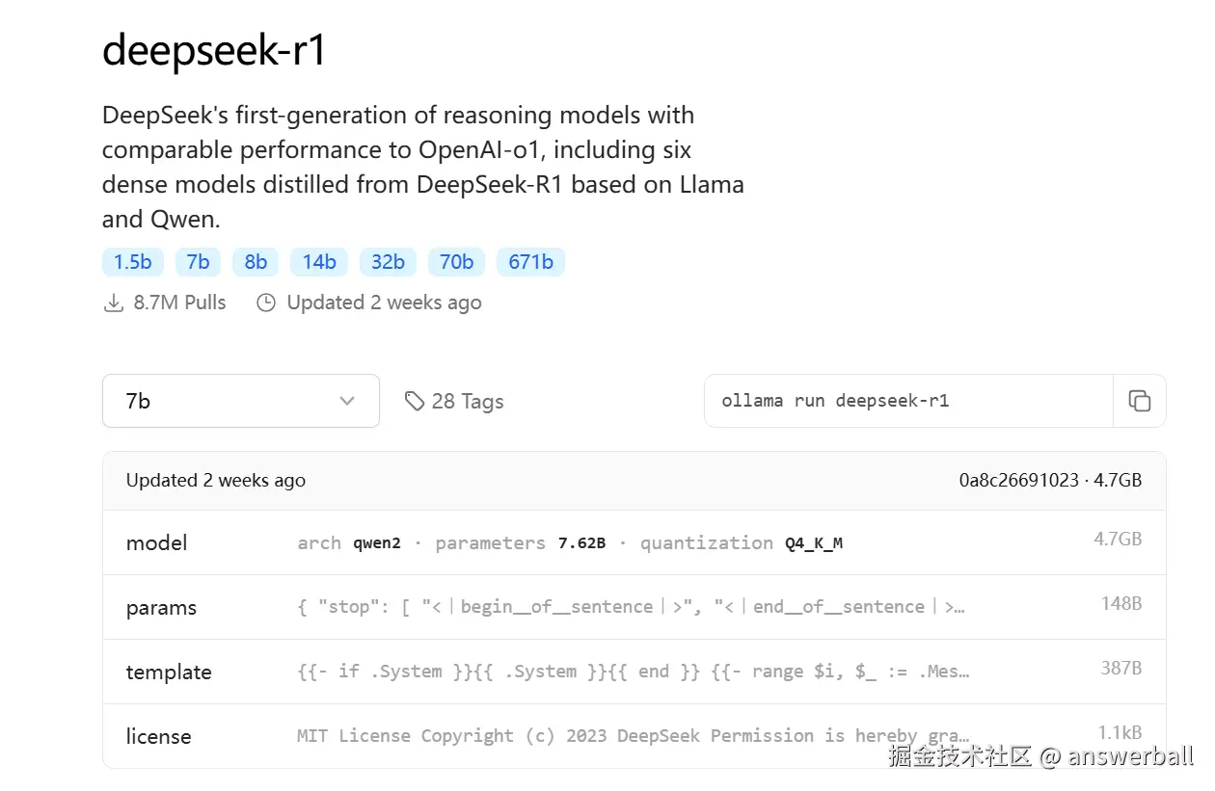Expand the dropdown chevron arrow
This screenshot has width=1215, height=791.
[x=347, y=401]
